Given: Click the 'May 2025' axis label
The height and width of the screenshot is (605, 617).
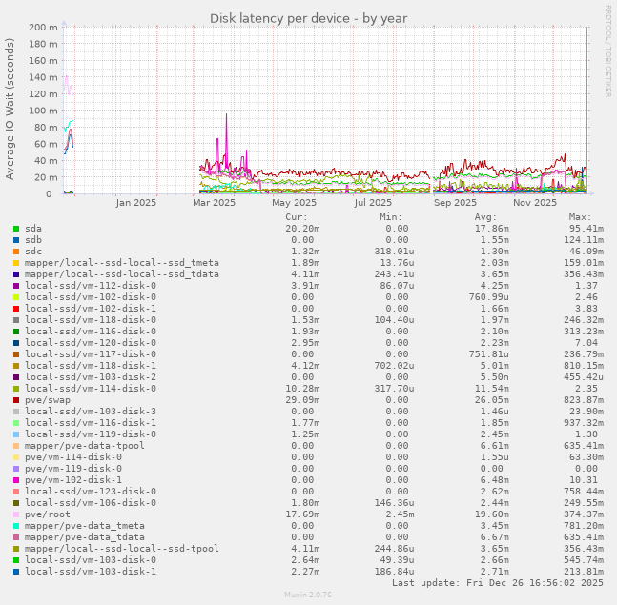Looking at the screenshot, I should pyautogui.click(x=295, y=202).
